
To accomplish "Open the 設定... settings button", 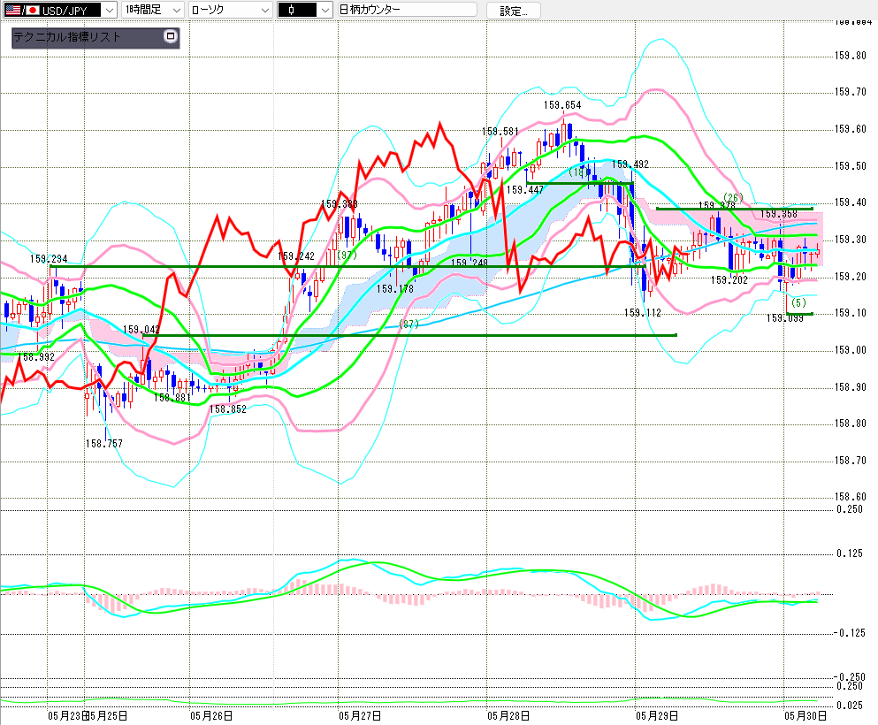I will [x=514, y=11].
